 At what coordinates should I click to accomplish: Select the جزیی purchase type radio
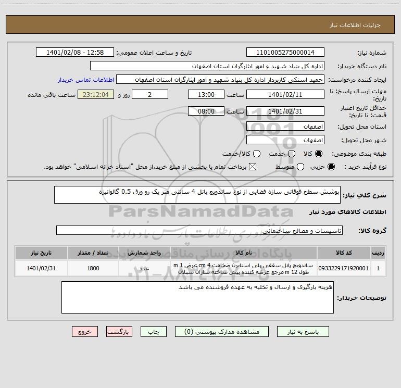[331, 167]
